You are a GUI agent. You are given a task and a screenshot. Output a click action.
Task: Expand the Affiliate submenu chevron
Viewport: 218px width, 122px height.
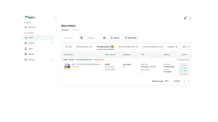[x=52, y=60]
